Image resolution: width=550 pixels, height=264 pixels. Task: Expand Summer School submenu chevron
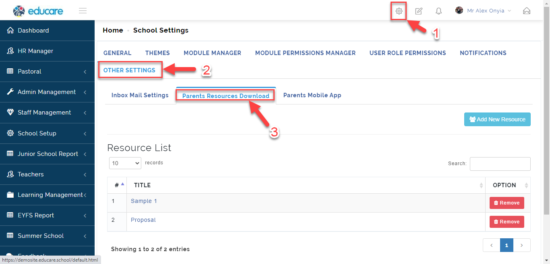coord(85,236)
